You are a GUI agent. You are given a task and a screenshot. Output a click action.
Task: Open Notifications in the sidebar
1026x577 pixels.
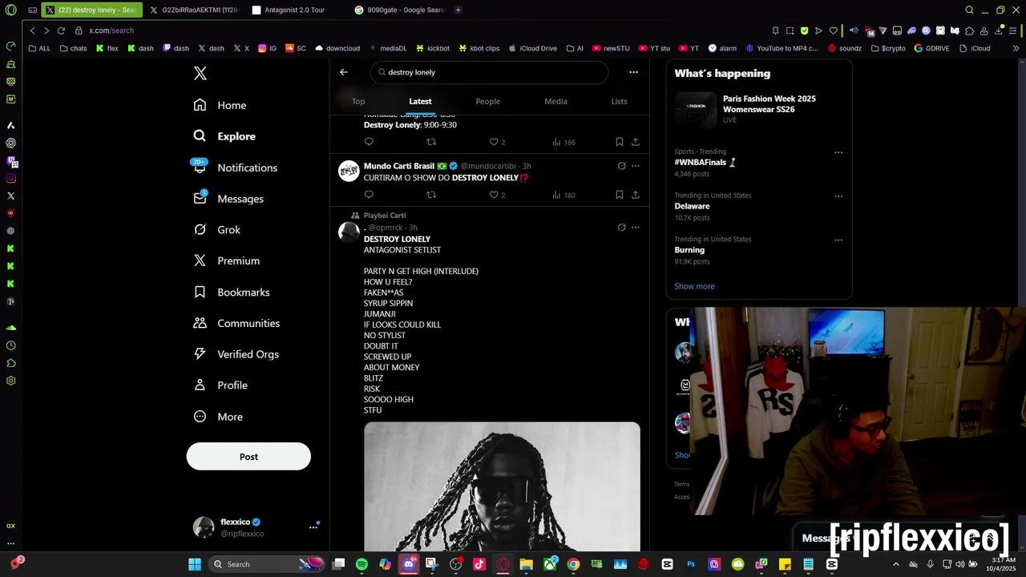tap(234, 167)
